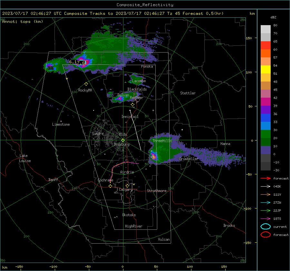Viewport: 290px width, 271px height.
Task: Click the Ponoka city label
Action: [x=147, y=66]
